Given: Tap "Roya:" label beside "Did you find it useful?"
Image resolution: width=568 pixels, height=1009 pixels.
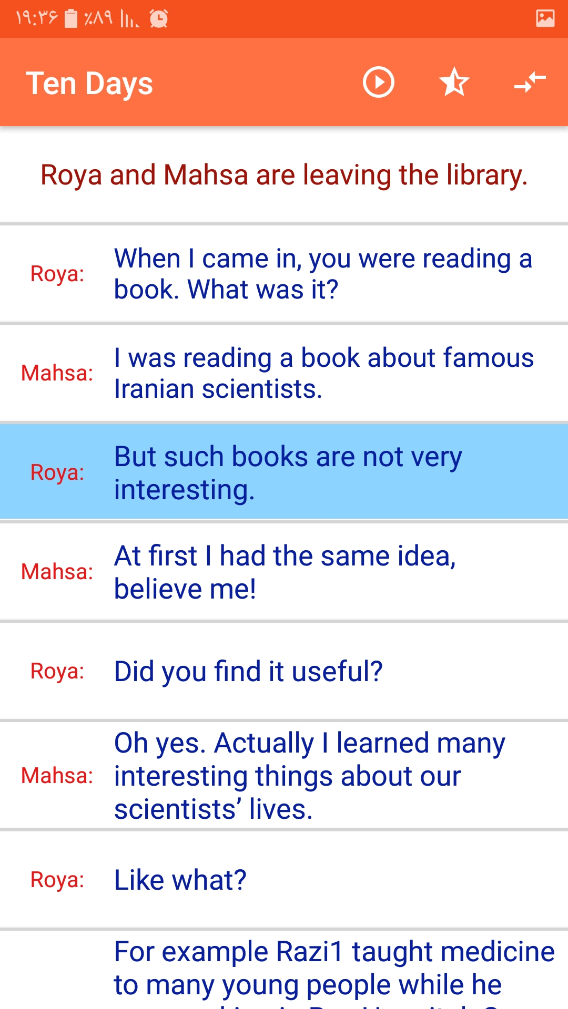Looking at the screenshot, I should tap(57, 671).
